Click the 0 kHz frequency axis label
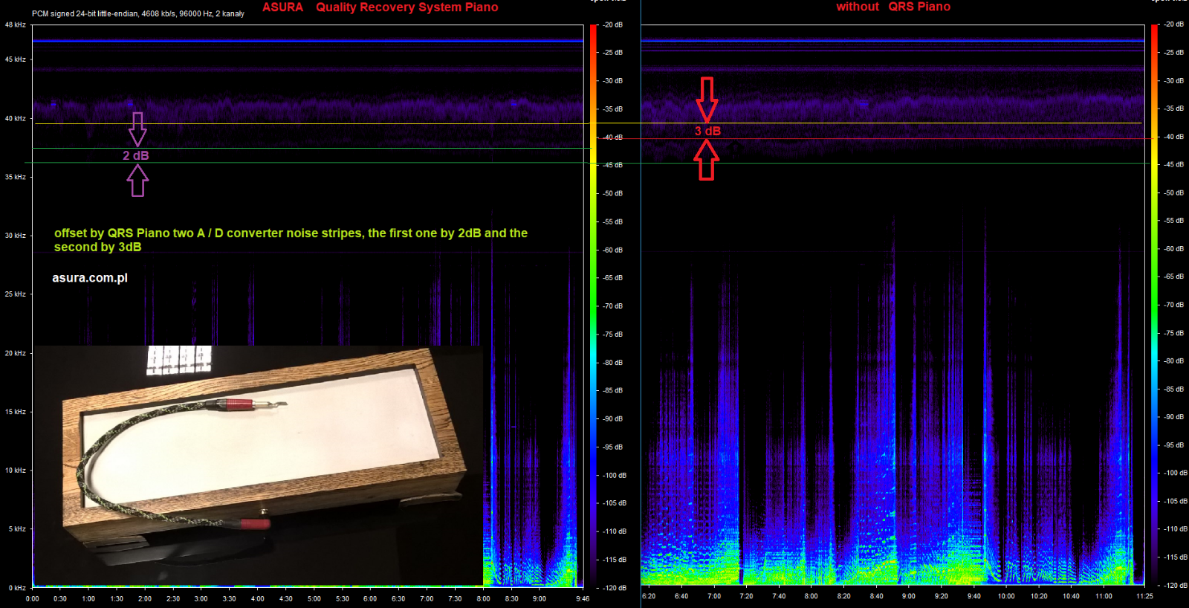This screenshot has width=1189, height=608. click(x=17, y=588)
